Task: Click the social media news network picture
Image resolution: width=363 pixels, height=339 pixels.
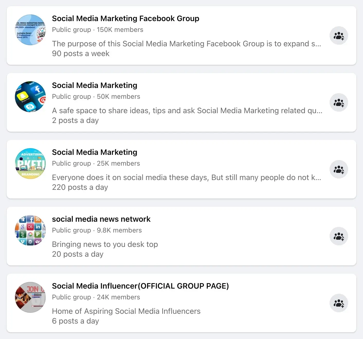Action: pyautogui.click(x=30, y=230)
